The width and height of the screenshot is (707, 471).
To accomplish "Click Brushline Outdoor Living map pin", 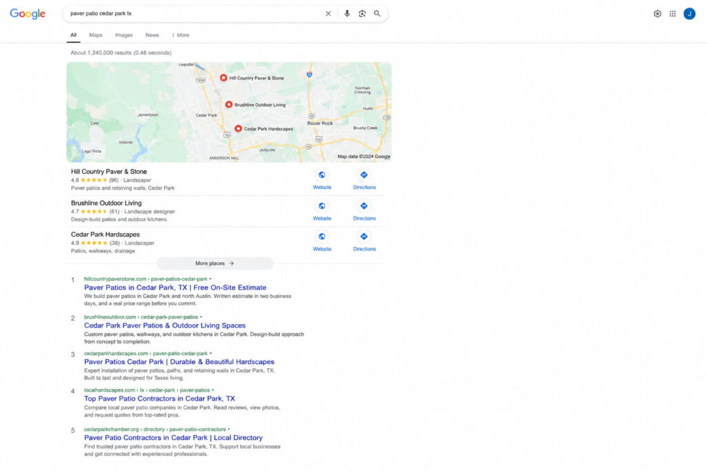I will [229, 104].
